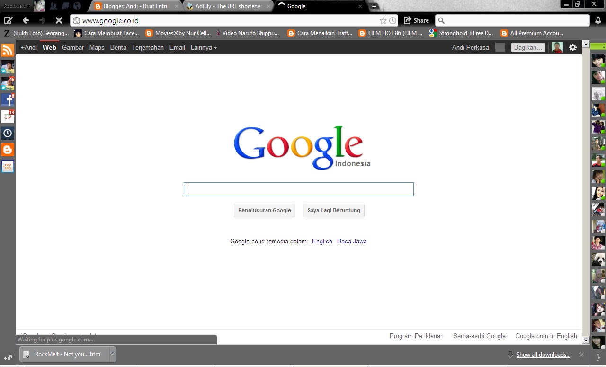Open notifications via the bell icon
This screenshot has width=606, height=367.
coord(598,20)
